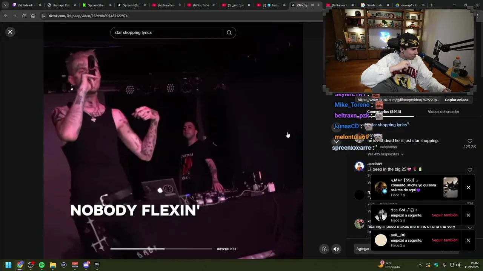The height and width of the screenshot is (271, 483).
Task: Open the cat thumbnail in the notification
Action: (x=451, y=187)
